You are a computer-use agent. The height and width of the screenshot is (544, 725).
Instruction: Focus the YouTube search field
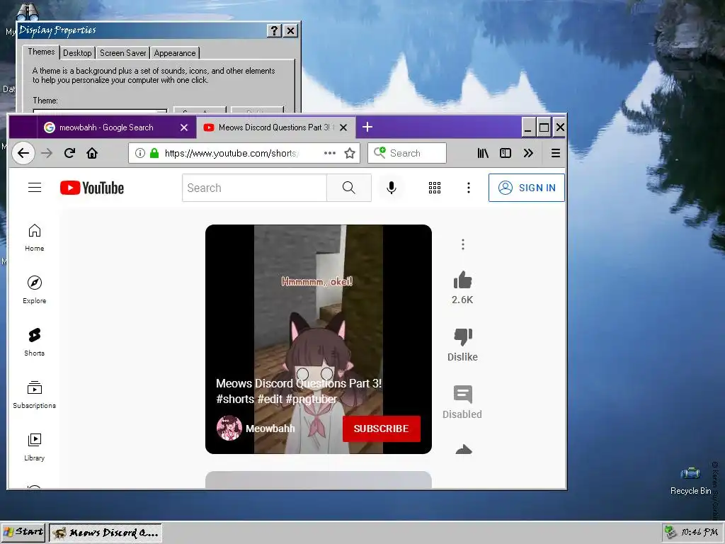click(x=254, y=188)
